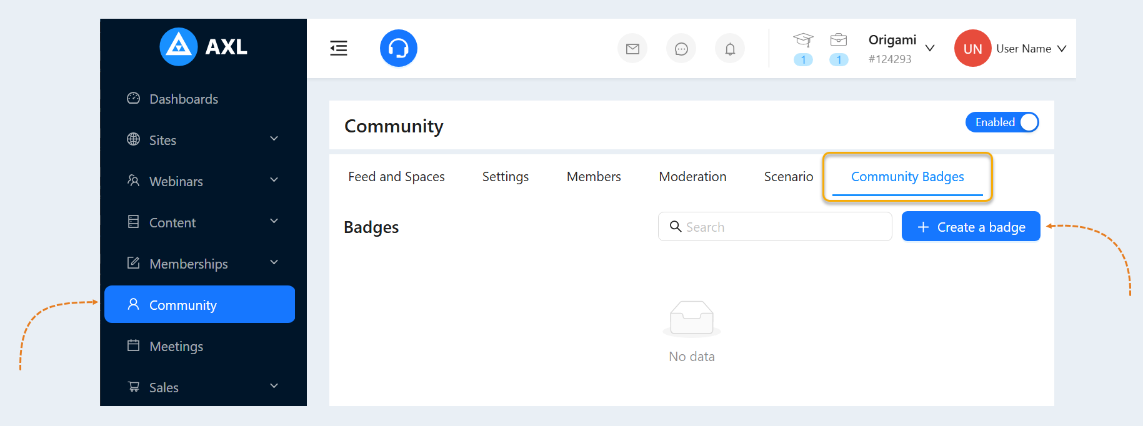Image resolution: width=1143 pixels, height=426 pixels.
Task: Click the Memberships edit icon
Action: (133, 263)
